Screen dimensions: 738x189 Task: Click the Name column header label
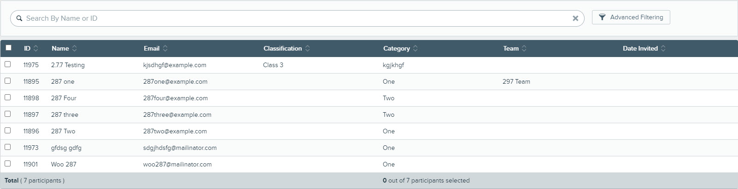coord(60,48)
